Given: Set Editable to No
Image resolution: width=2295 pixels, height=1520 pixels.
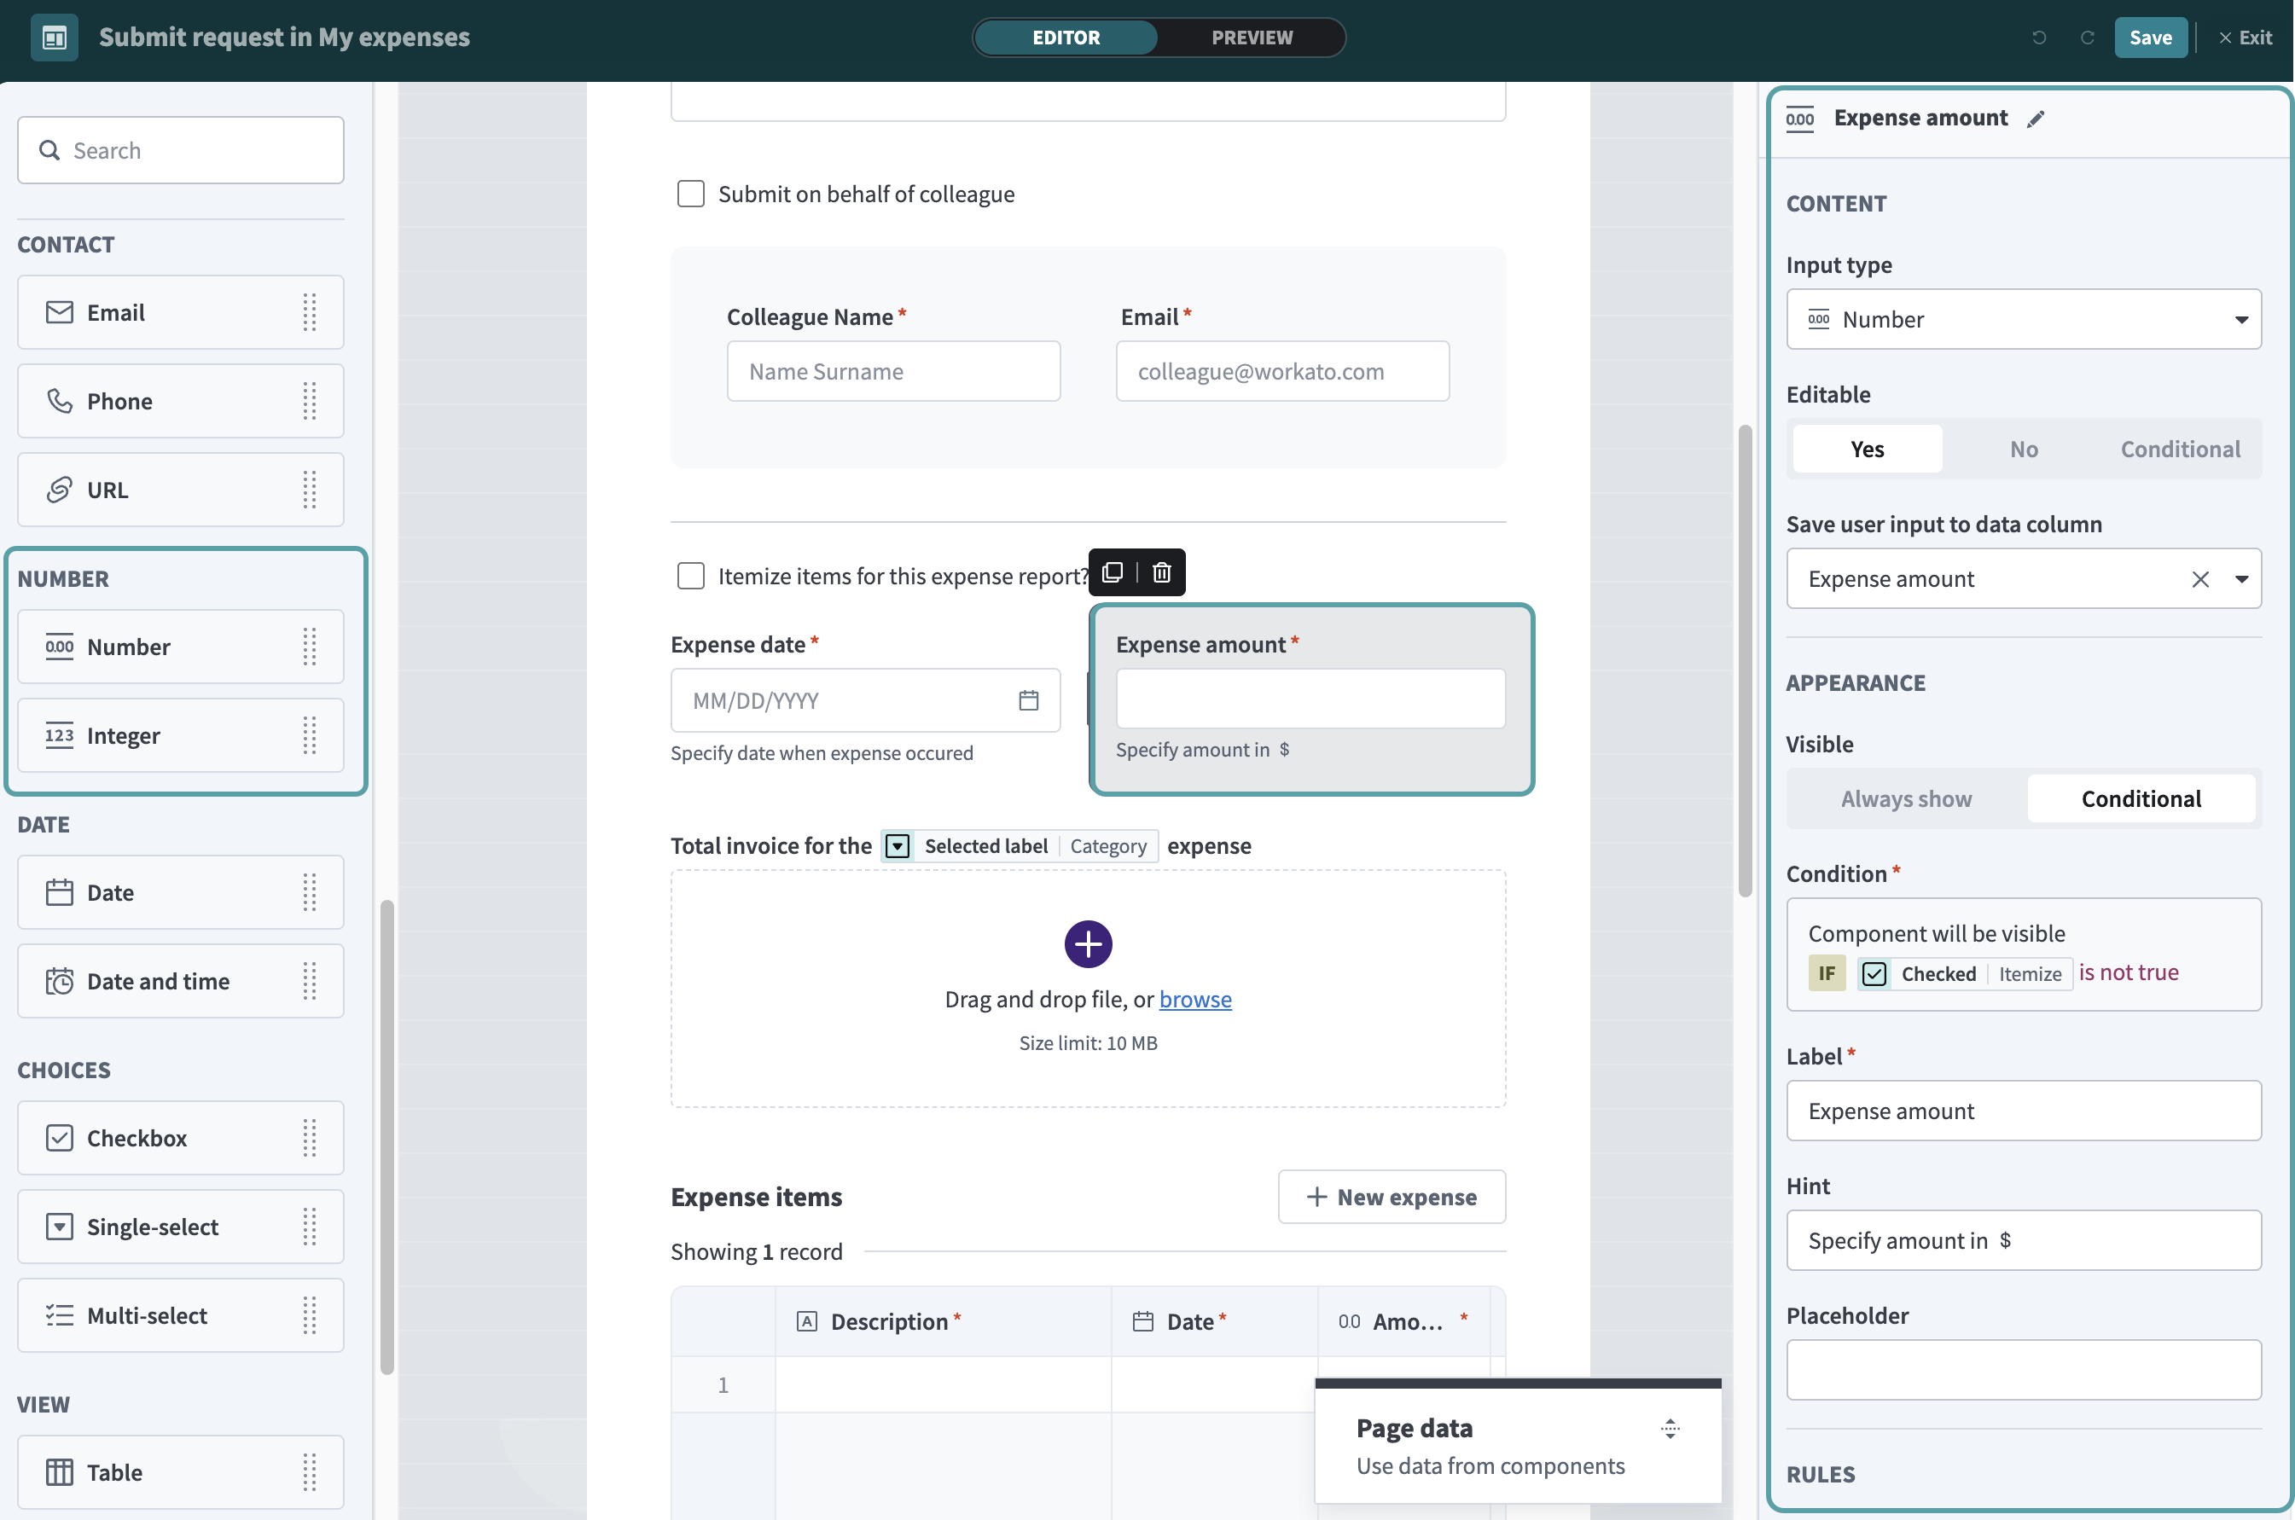Looking at the screenshot, I should [2023, 449].
